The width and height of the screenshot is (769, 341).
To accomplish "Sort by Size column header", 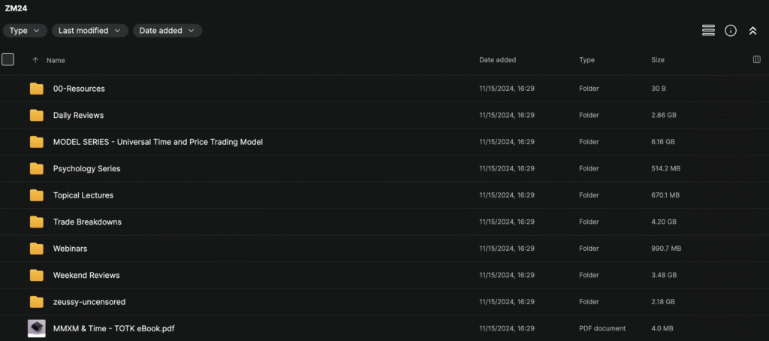I will click(x=657, y=60).
